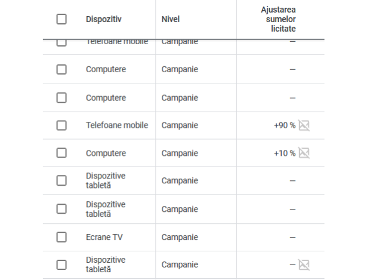Click Computere in the +10 % row
The width and height of the screenshot is (367, 280).
point(106,153)
